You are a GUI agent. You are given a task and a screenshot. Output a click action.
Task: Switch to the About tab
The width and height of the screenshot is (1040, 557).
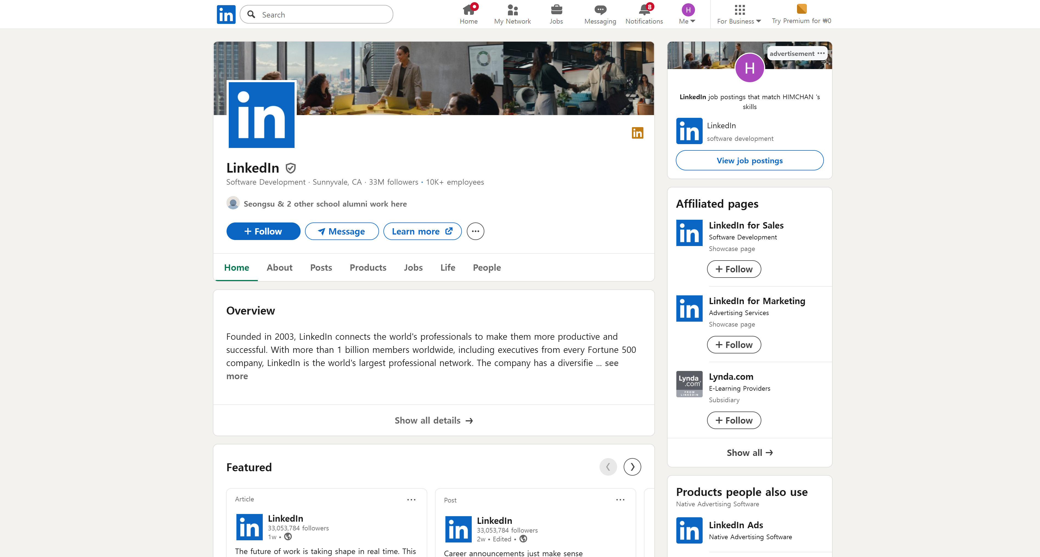tap(279, 267)
